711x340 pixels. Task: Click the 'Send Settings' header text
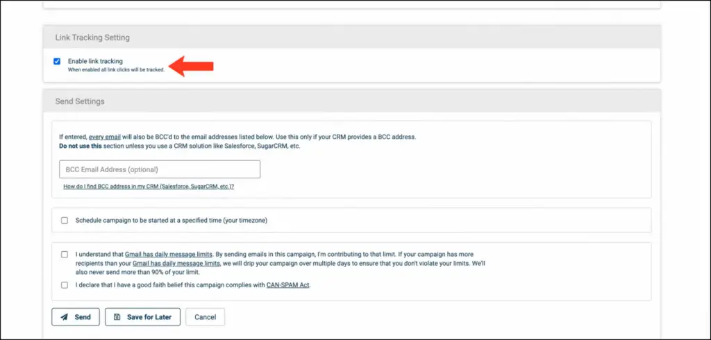[80, 101]
